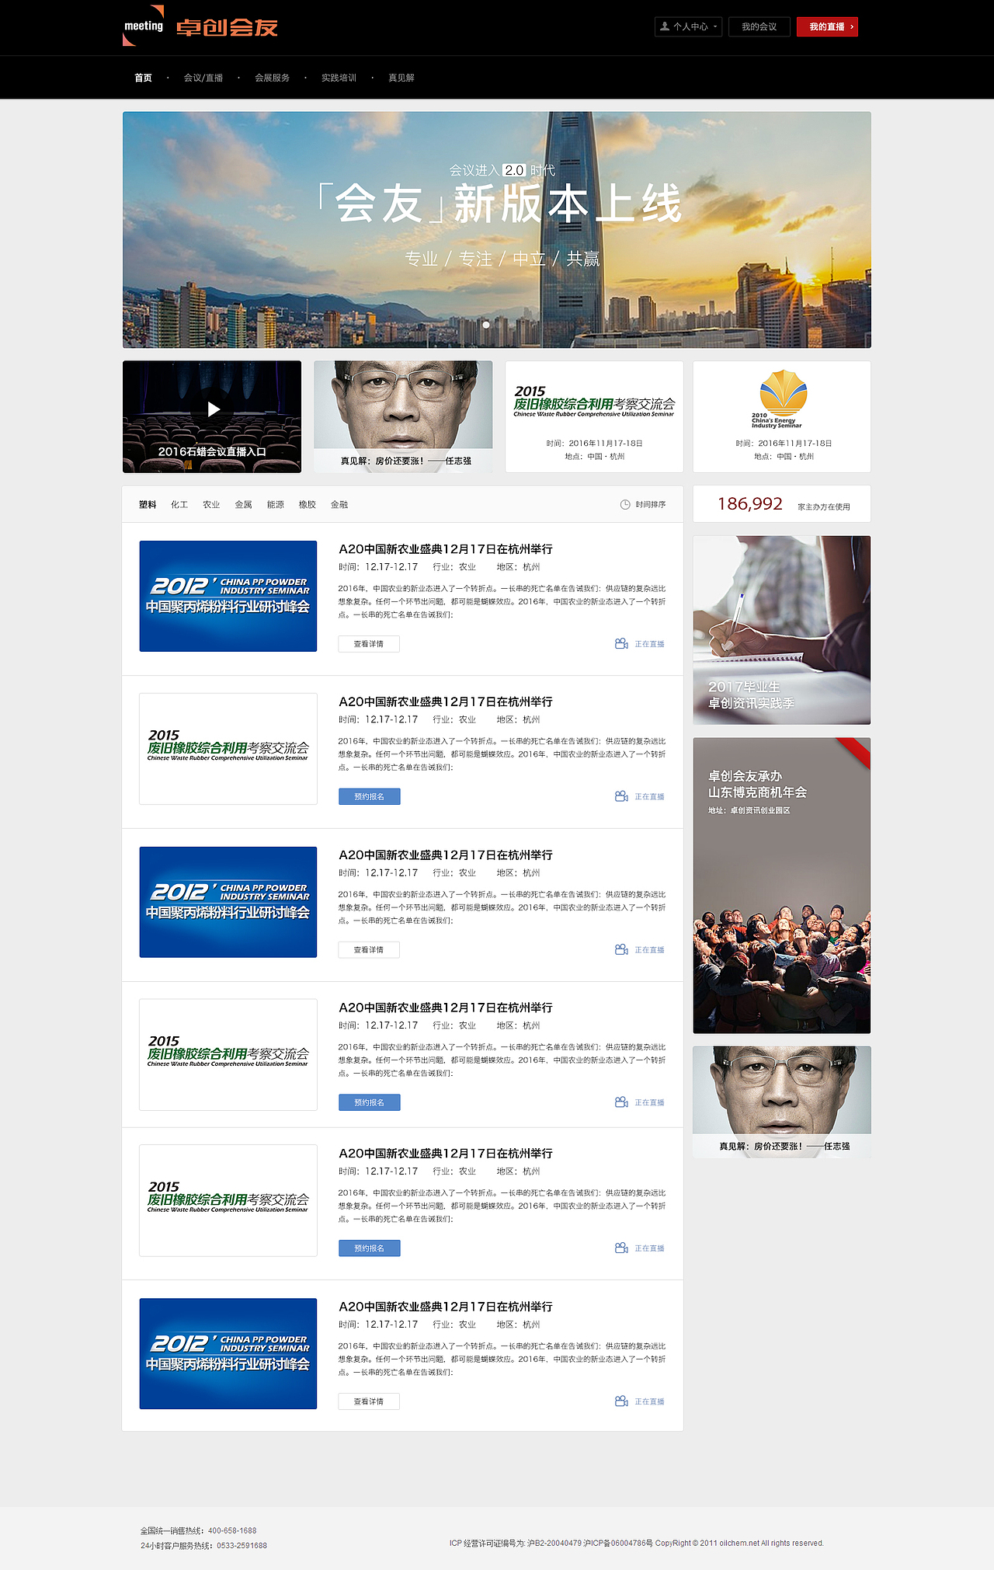This screenshot has width=994, height=1570.
Task: Select the 橡胶 category tab
Action: coord(308,505)
